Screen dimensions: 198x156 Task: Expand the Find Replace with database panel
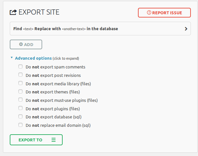[100, 29]
